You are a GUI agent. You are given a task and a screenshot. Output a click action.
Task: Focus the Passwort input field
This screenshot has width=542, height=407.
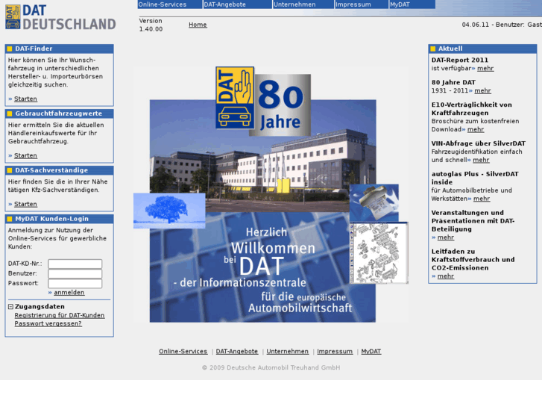[x=75, y=283]
